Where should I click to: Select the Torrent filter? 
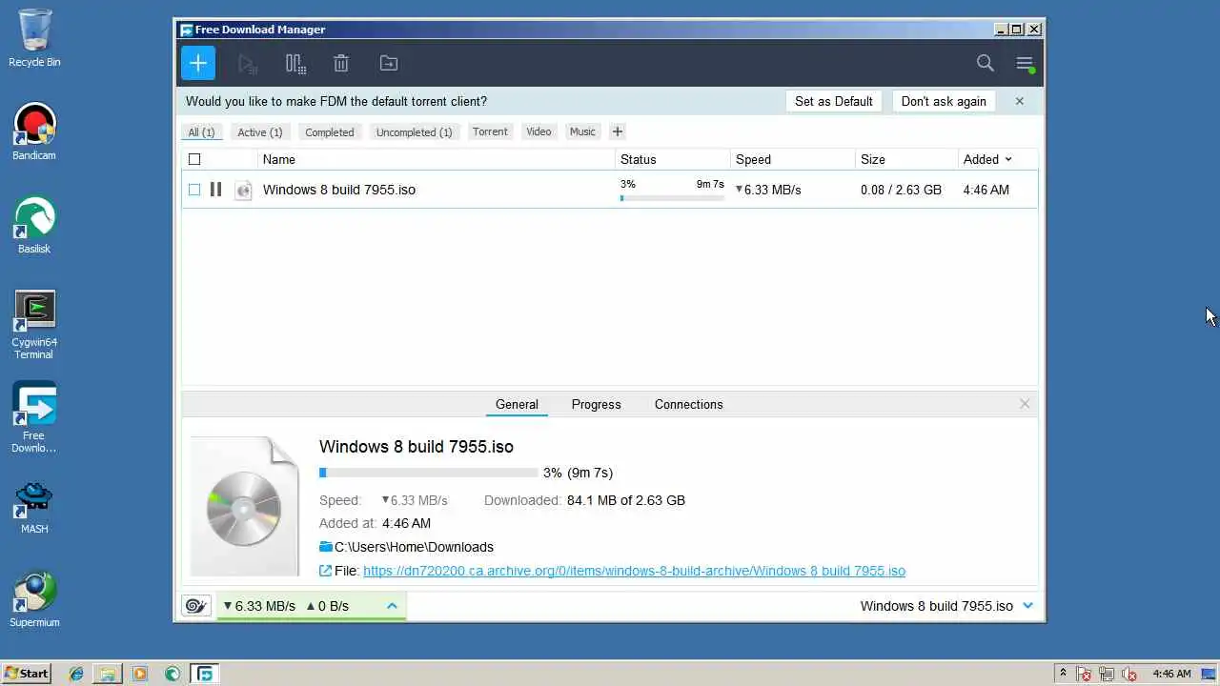pyautogui.click(x=490, y=131)
